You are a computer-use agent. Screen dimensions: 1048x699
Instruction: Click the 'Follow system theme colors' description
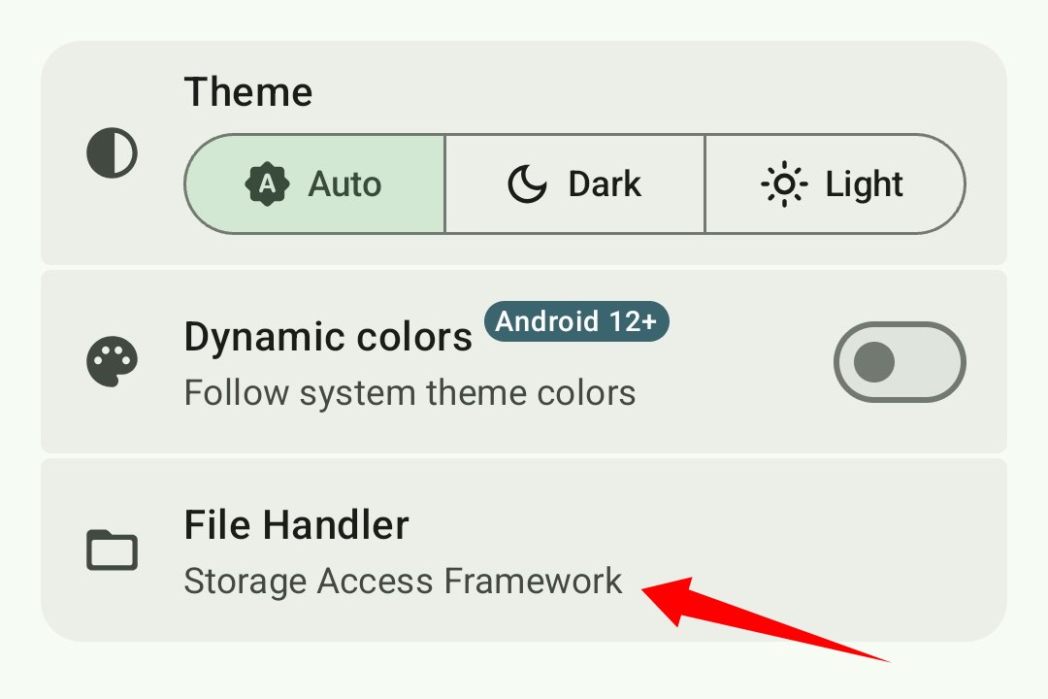pos(409,393)
